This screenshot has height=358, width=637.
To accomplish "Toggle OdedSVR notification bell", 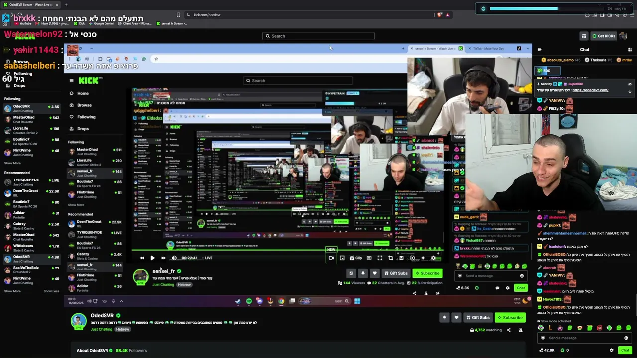I will tap(444, 318).
